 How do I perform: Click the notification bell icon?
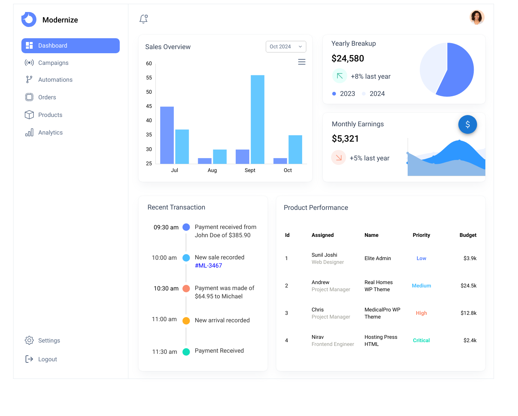click(143, 19)
